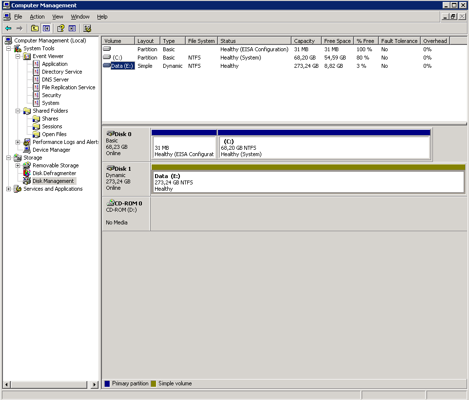Click the Sessions folder icon
This screenshot has width=469, height=400.
[x=36, y=126]
